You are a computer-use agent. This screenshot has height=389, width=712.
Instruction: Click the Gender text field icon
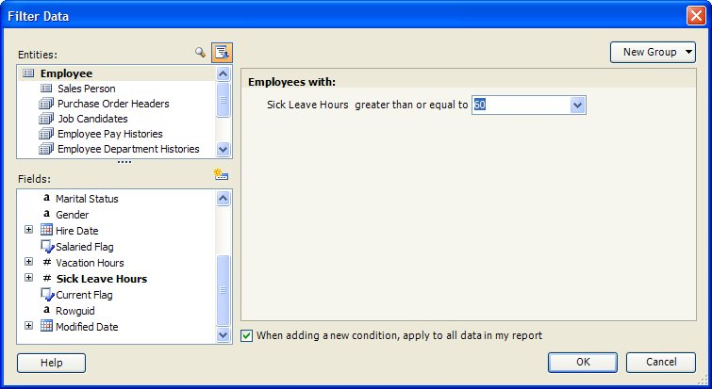(x=46, y=214)
